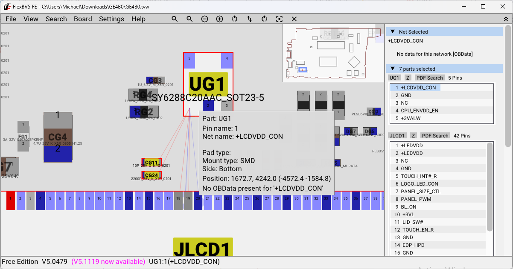Select JLCD1 pin 5 TOUCH_INT#_R row
Viewport: 513px width, 269px height.
point(438,176)
